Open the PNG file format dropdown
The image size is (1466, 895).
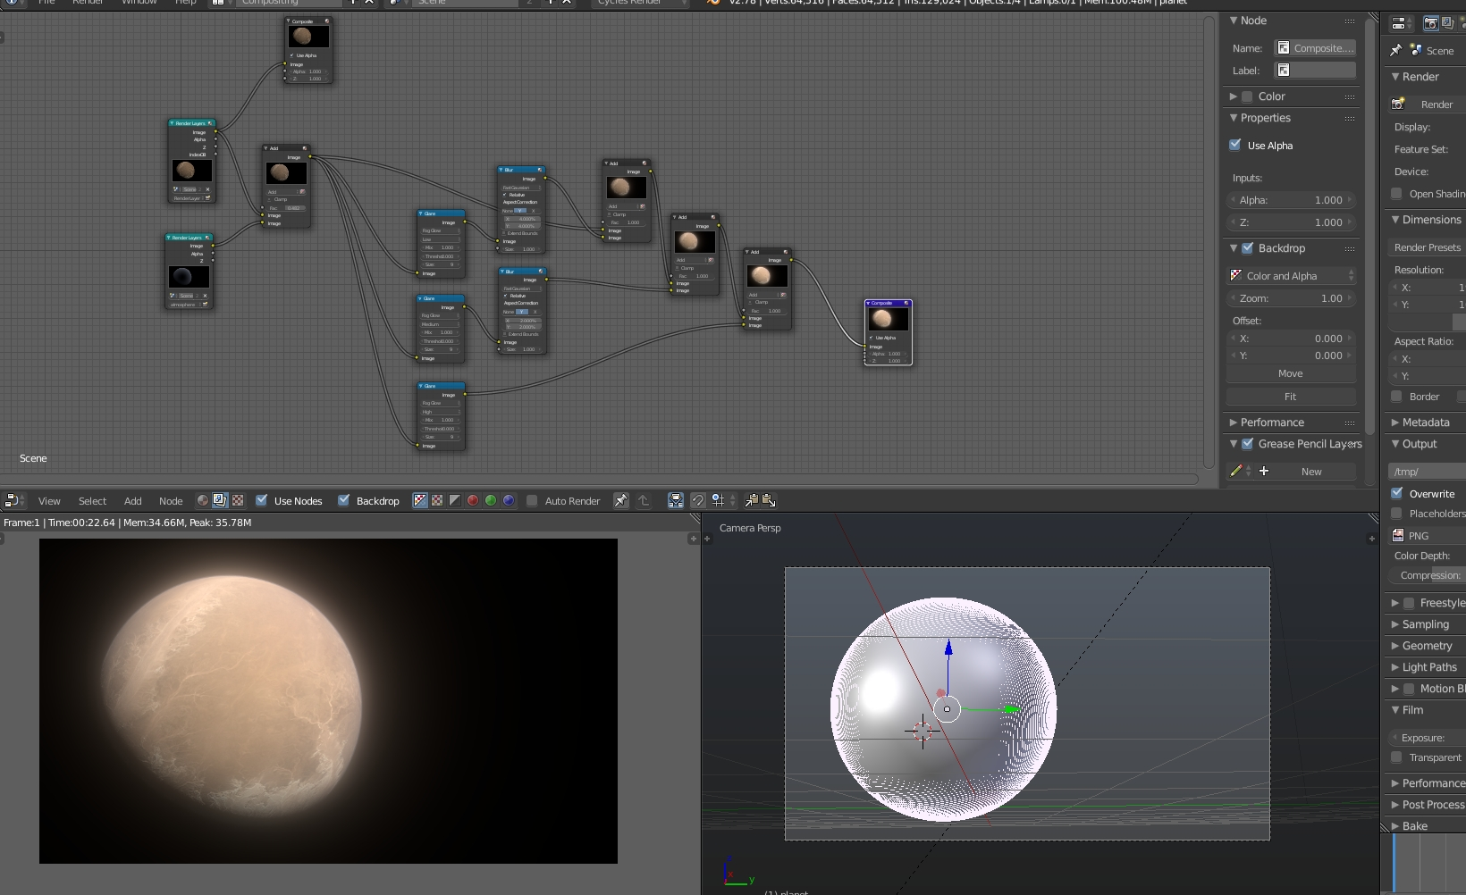[1428, 535]
